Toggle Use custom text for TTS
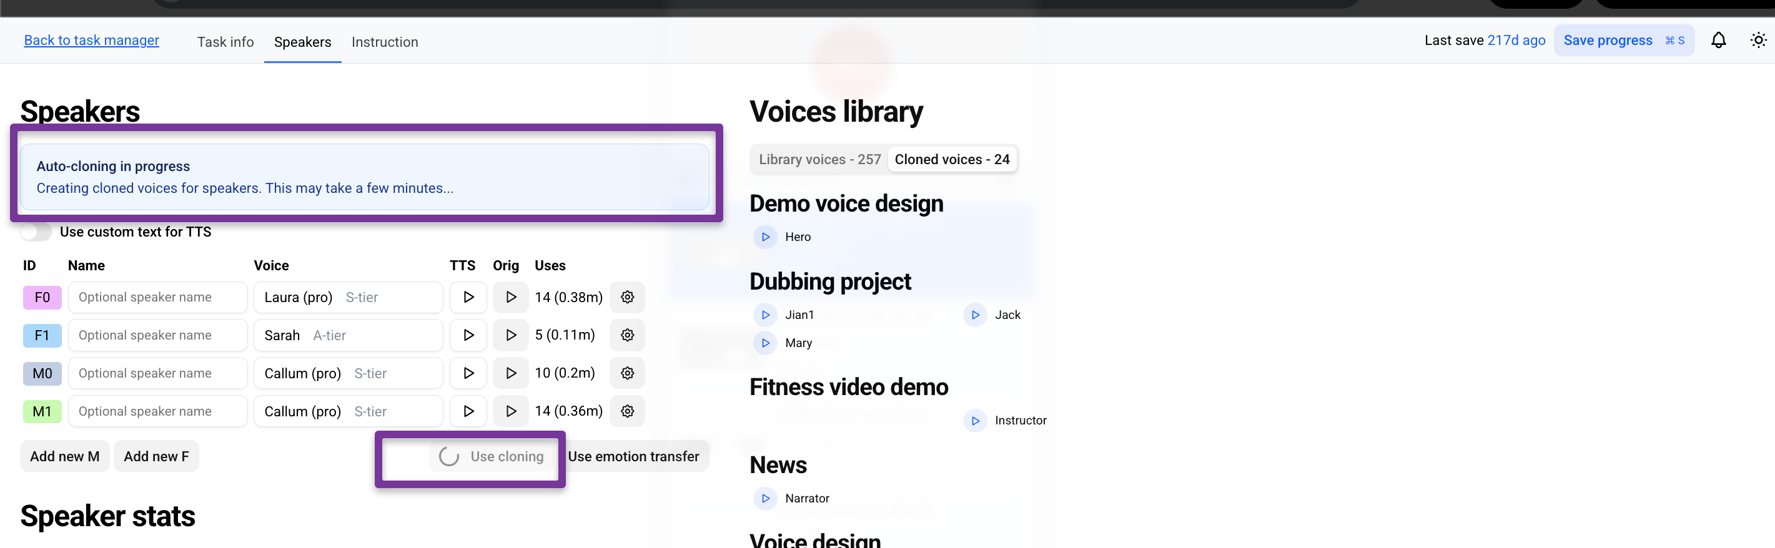 (x=36, y=232)
